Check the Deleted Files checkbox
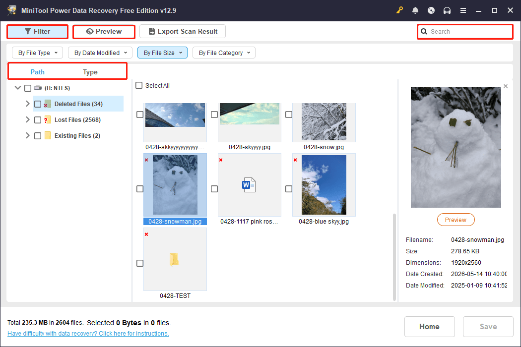The height and width of the screenshot is (347, 521). 38,104
